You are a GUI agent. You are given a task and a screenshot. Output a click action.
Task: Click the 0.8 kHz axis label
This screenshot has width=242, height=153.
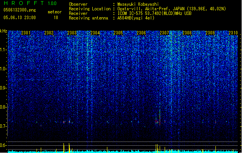(x=3, y=107)
